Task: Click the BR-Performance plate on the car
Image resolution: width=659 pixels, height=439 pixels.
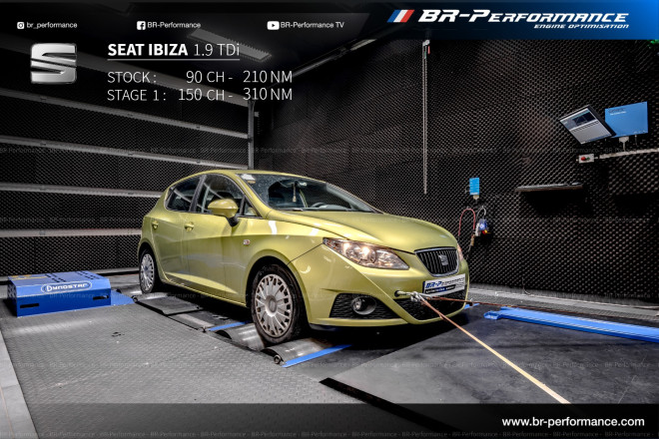Action: (x=443, y=286)
